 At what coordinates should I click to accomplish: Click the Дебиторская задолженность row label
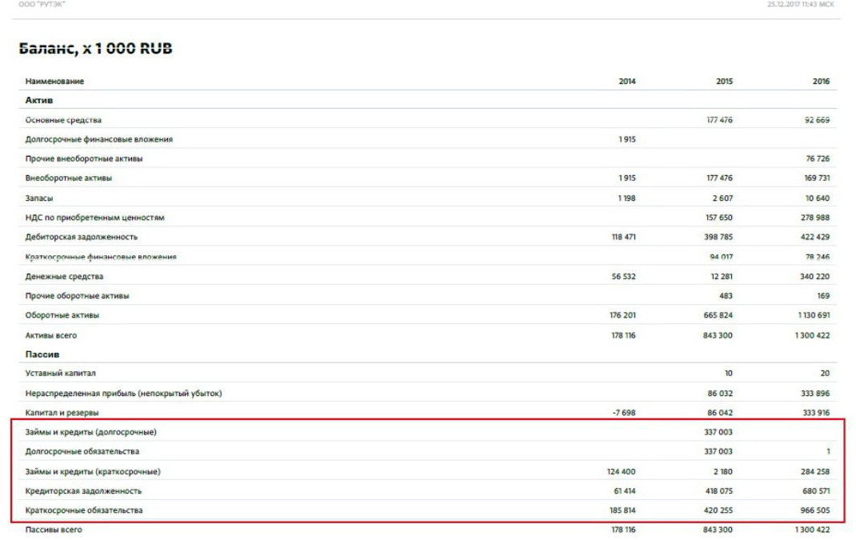(x=82, y=237)
